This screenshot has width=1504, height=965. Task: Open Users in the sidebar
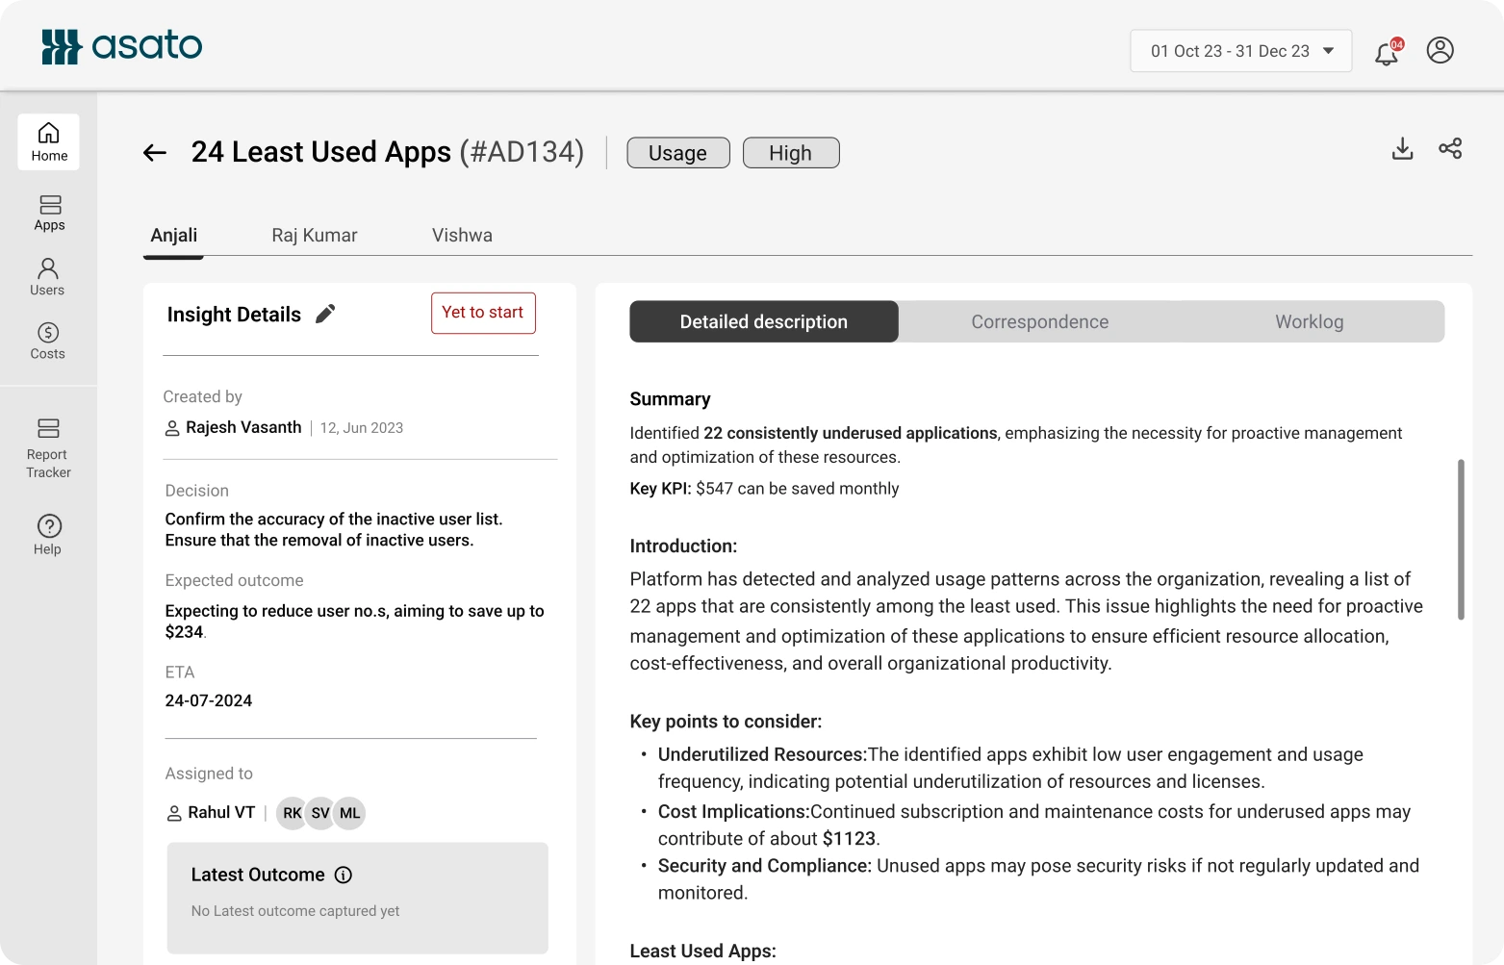pyautogui.click(x=47, y=277)
